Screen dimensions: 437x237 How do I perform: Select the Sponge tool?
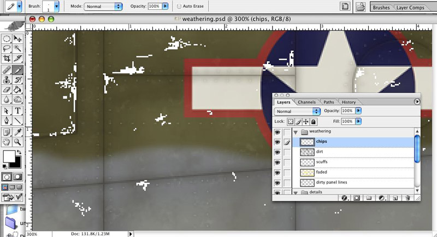17,100
